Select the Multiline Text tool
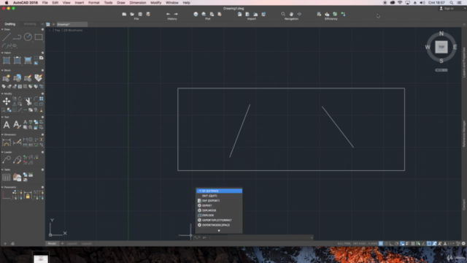 click(7, 125)
